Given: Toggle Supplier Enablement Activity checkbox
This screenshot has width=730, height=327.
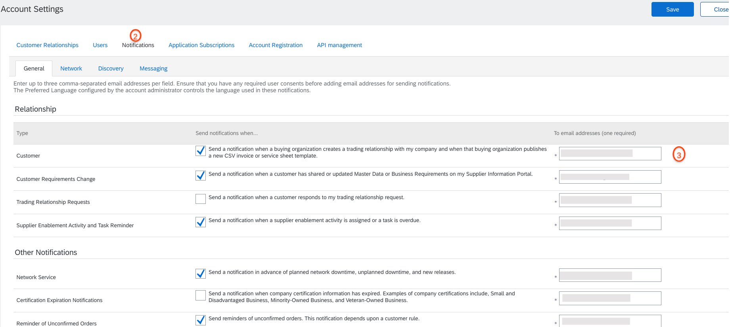Looking at the screenshot, I should click(x=201, y=222).
